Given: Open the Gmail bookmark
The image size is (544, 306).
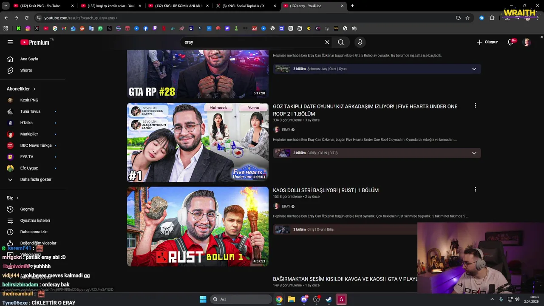Looking at the screenshot, I should [x=64, y=28].
